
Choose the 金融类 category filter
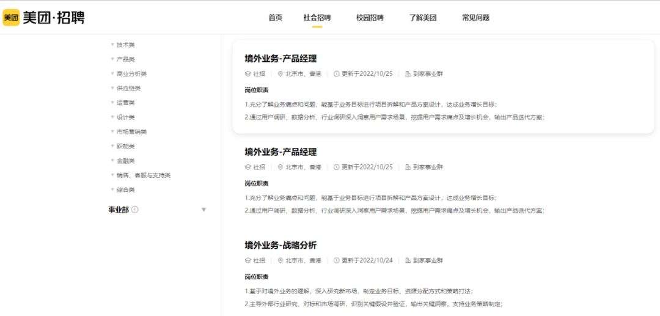click(x=125, y=161)
